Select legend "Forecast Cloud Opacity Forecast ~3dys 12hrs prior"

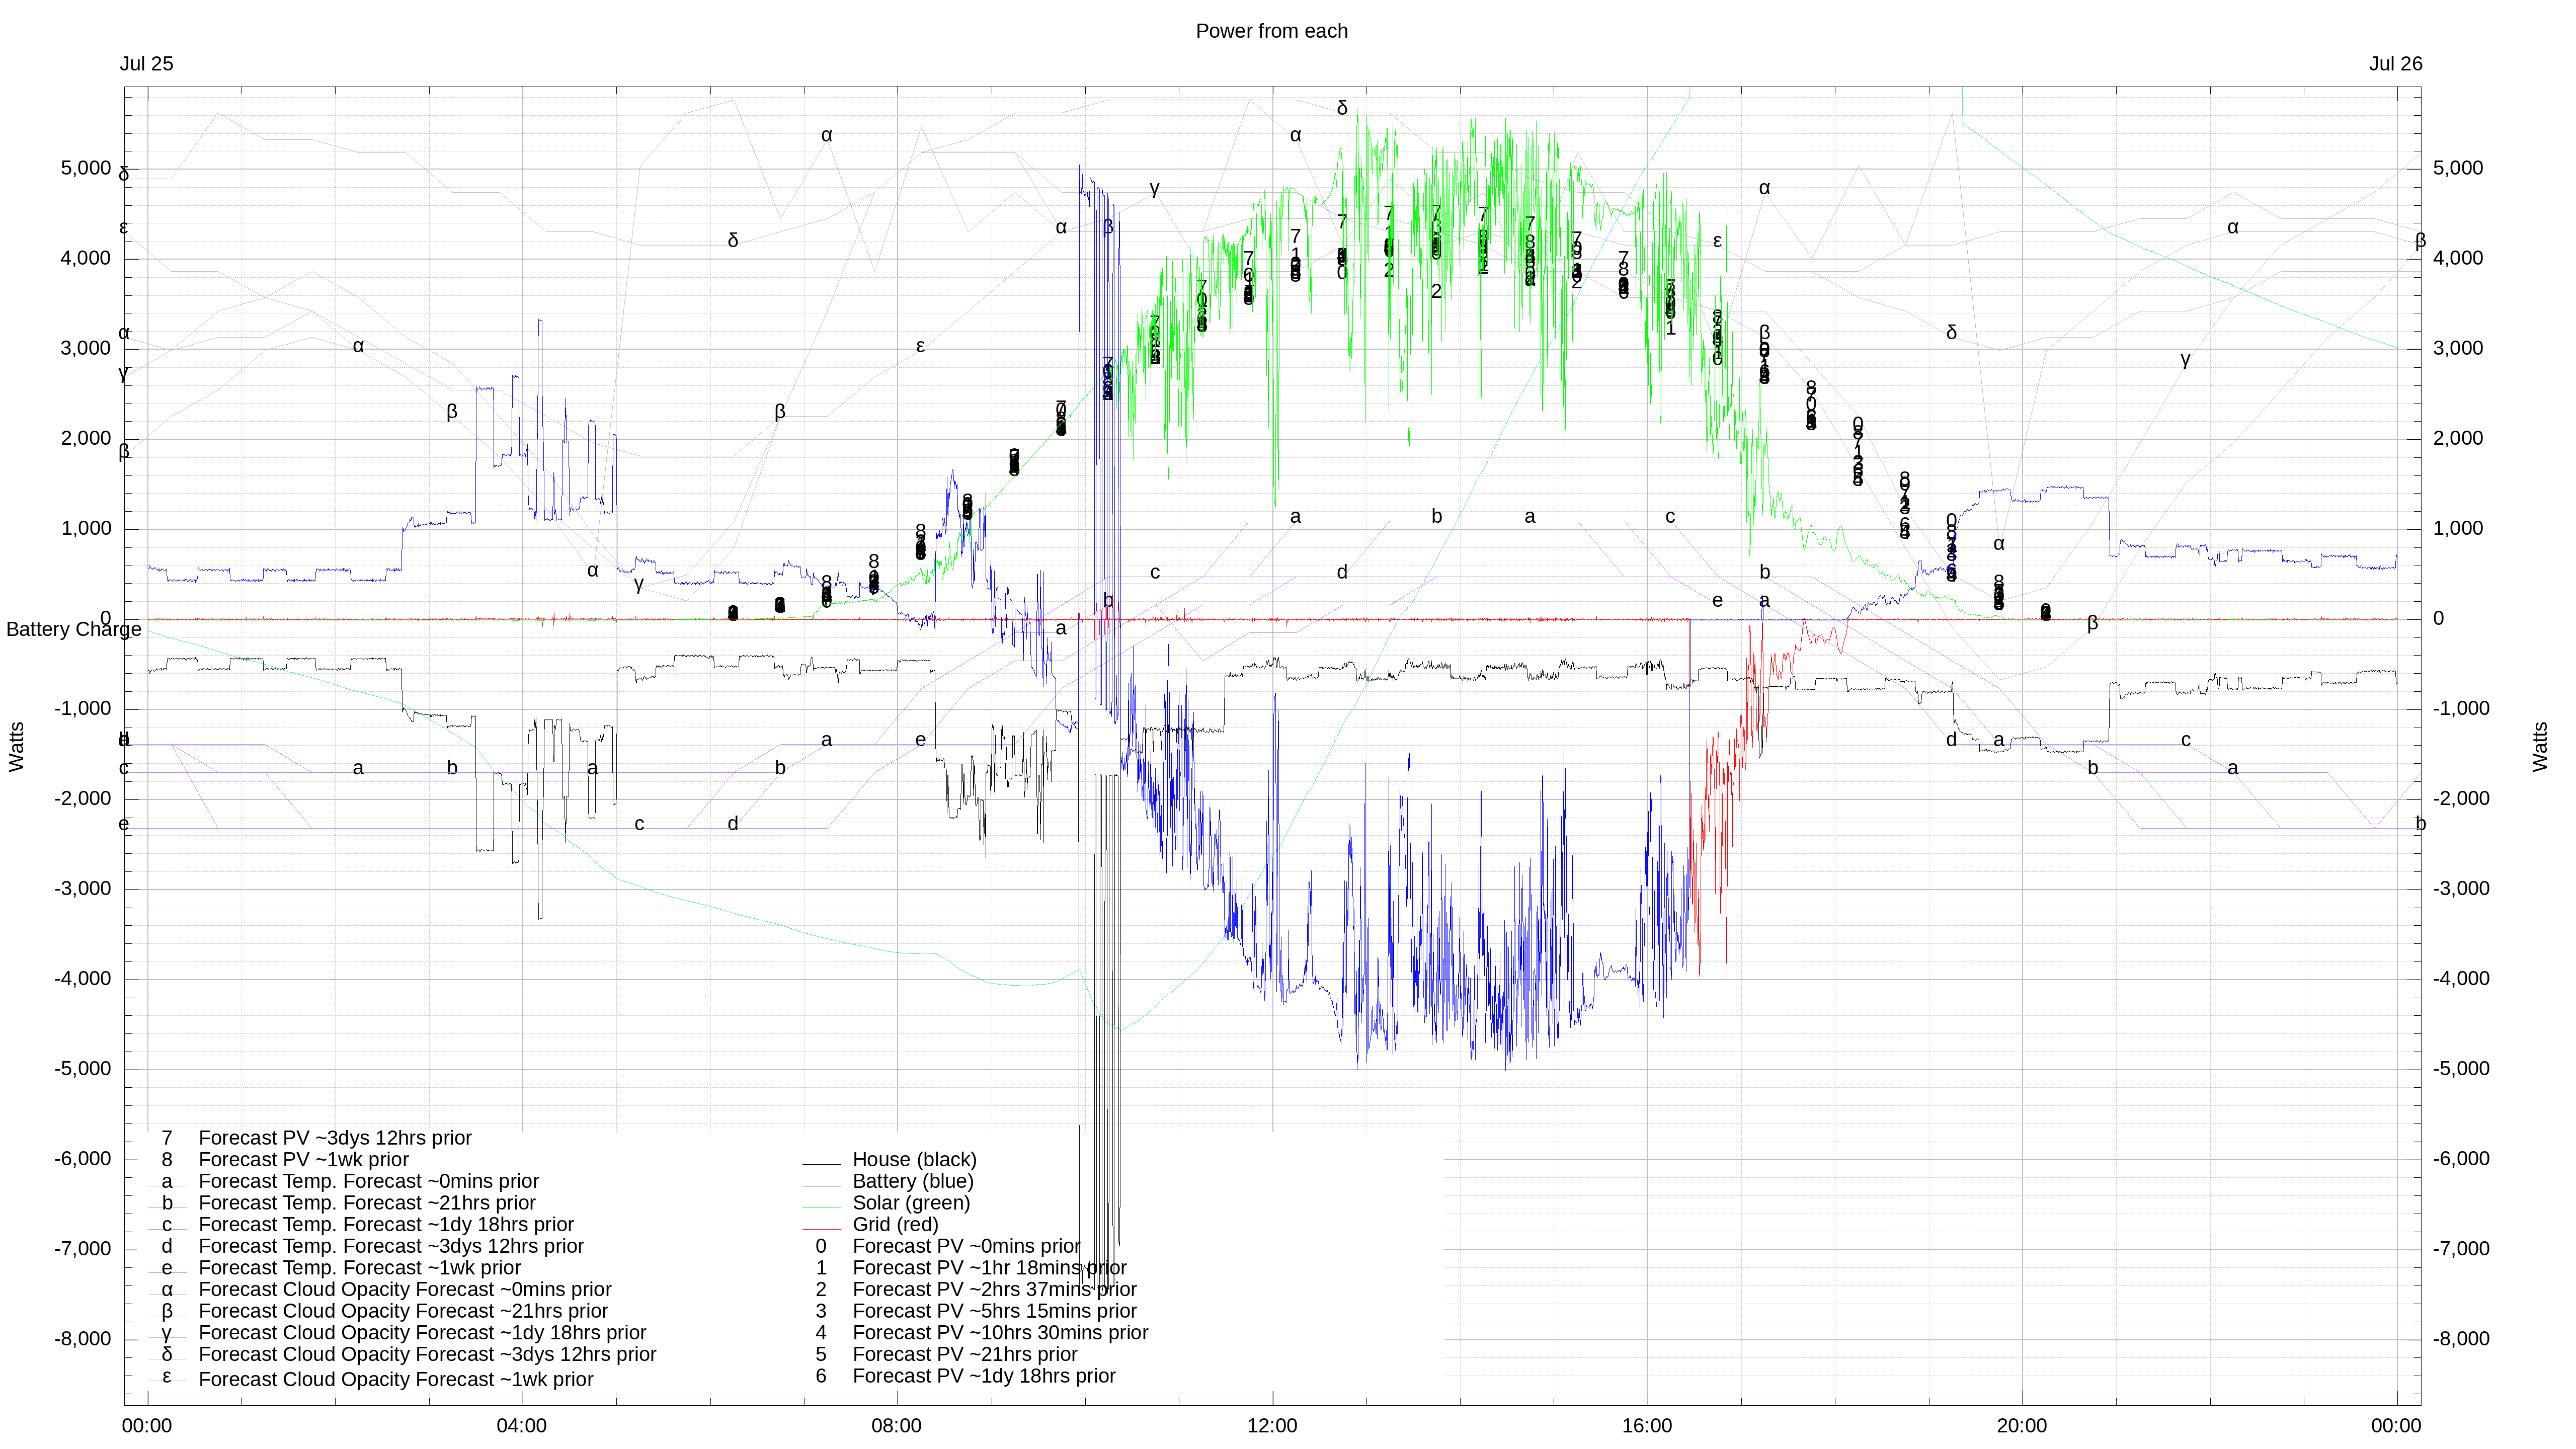tap(427, 1354)
